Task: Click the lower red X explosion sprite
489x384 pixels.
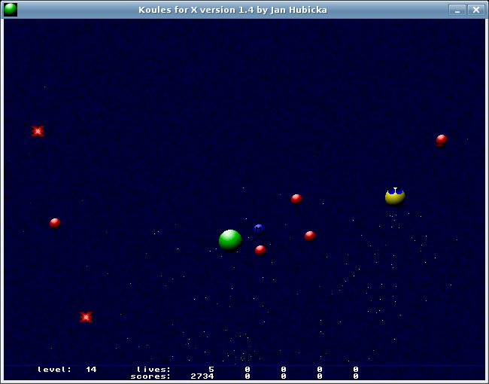Action: (86, 317)
